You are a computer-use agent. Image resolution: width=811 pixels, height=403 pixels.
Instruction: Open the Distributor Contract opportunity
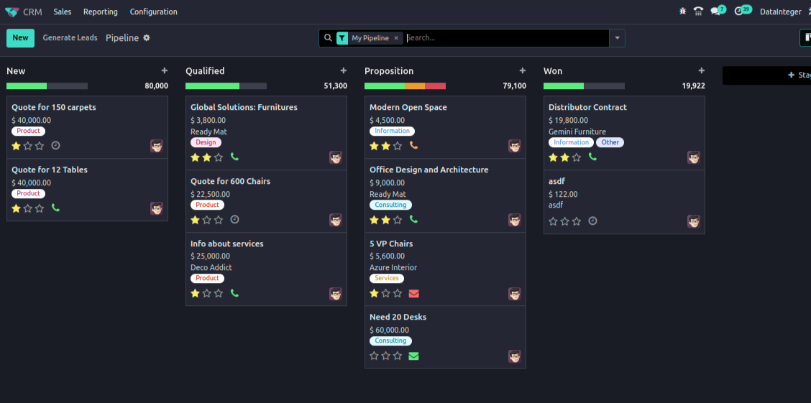(x=624, y=133)
